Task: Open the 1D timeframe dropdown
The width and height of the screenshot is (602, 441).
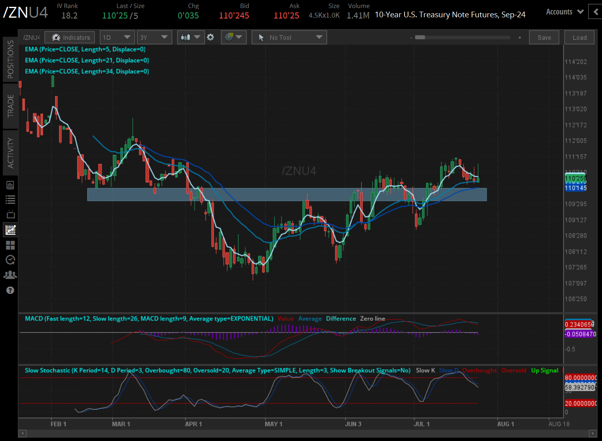Action: coord(117,37)
